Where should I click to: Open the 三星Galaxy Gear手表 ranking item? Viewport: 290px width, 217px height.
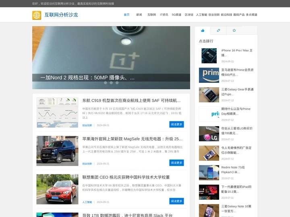pyautogui.click(x=237, y=92)
